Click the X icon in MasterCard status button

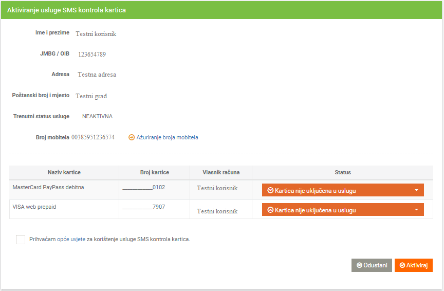[x=270, y=190]
